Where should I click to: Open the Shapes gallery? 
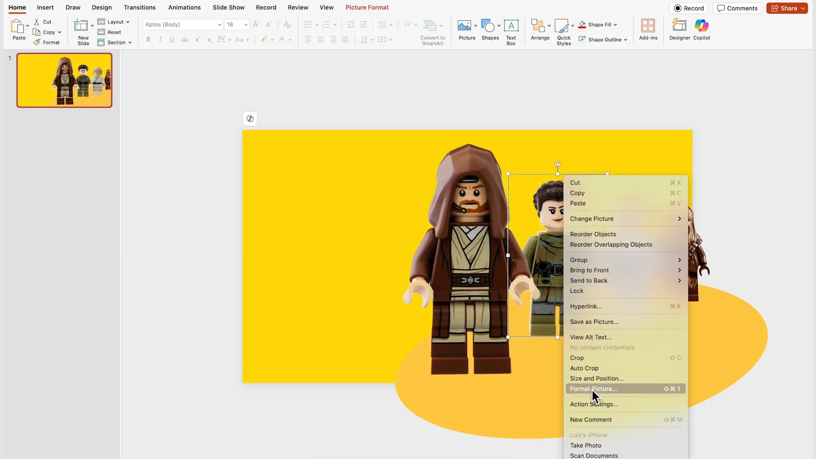[x=487, y=25]
